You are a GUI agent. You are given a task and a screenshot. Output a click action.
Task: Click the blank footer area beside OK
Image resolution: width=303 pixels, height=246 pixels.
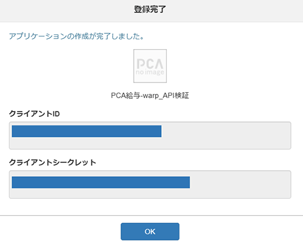pyautogui.click(x=241, y=231)
